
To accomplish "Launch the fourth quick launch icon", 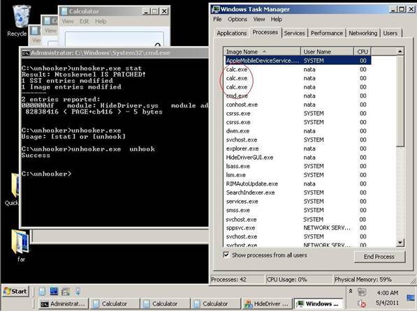I will point(78,291).
